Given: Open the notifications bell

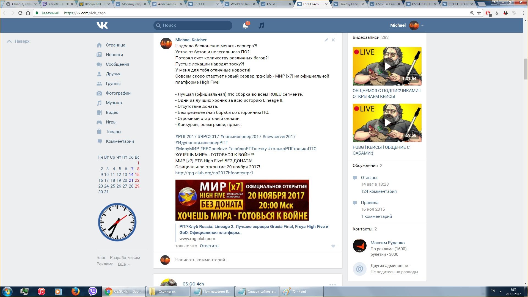Looking at the screenshot, I should (x=245, y=26).
